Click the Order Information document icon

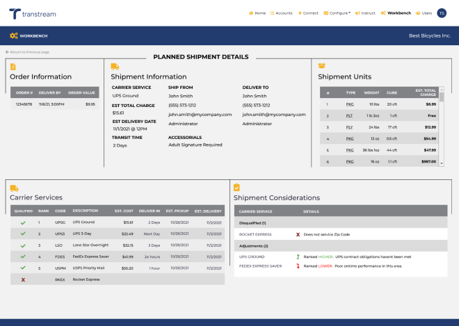point(13,67)
